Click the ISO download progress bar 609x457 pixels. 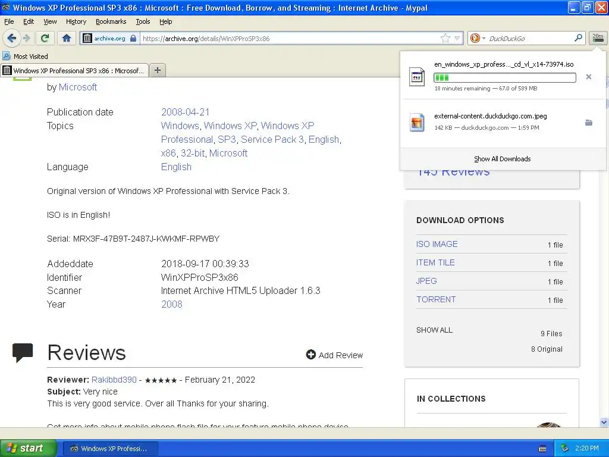tap(504, 77)
